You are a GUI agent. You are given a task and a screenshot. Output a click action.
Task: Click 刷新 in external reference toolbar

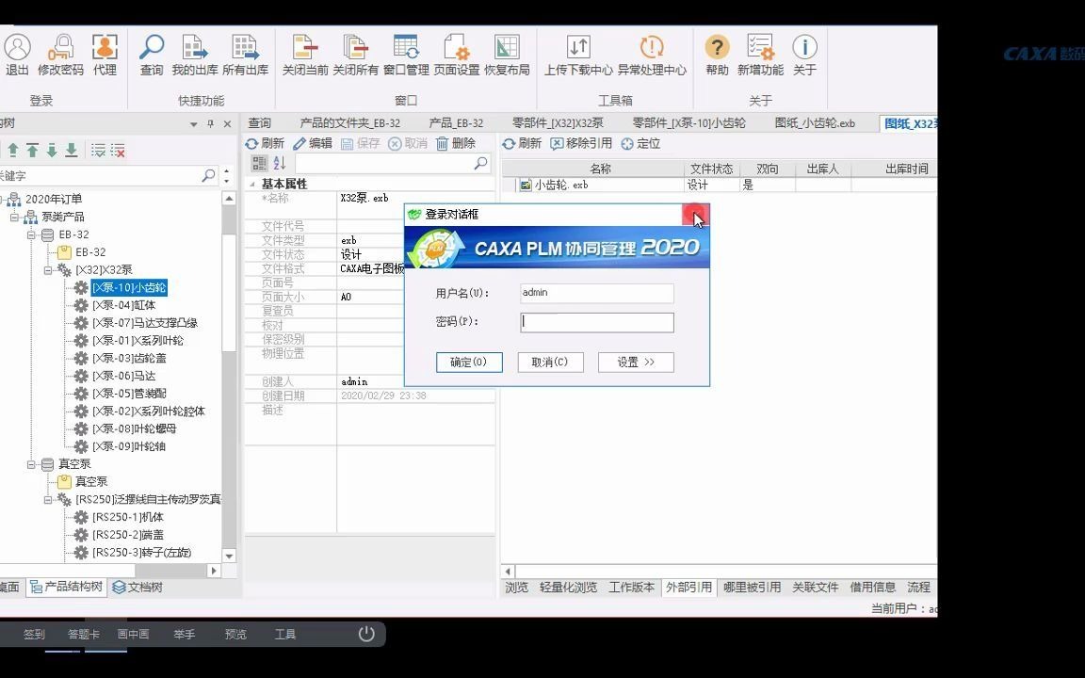(x=522, y=143)
